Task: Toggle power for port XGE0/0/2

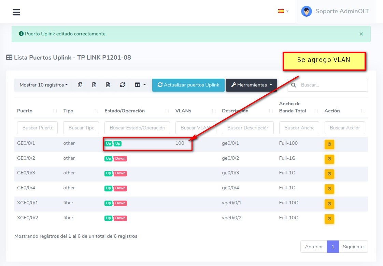Action: (329, 219)
